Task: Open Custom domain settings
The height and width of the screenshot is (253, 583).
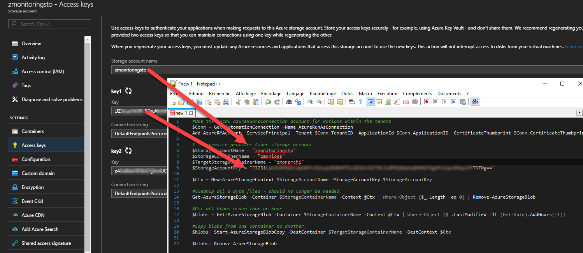Action: tap(46, 173)
